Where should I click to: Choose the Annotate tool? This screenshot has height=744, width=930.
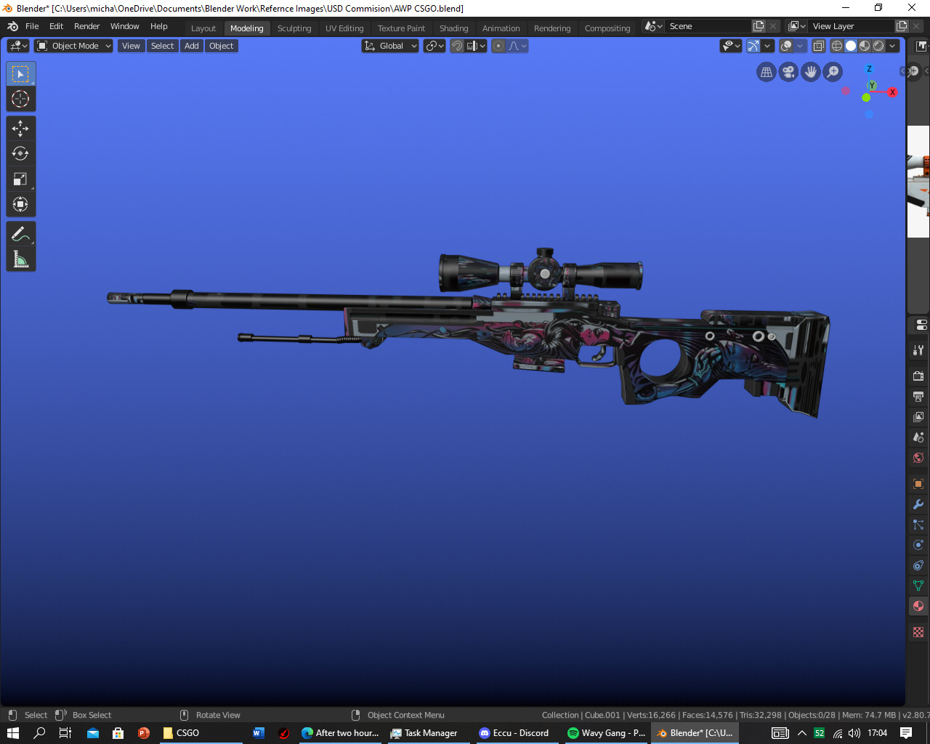coord(20,233)
